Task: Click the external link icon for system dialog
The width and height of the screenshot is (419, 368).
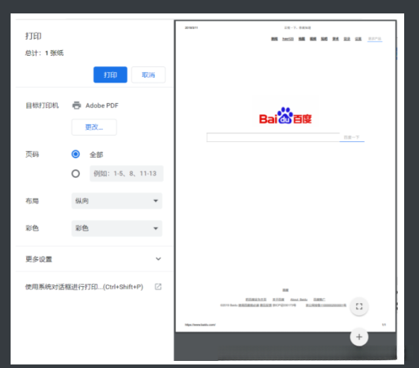Action: tap(158, 287)
